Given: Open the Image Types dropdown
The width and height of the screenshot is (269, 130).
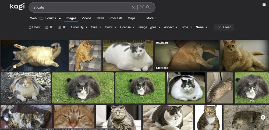Looking at the screenshot, I should pos(149,27).
